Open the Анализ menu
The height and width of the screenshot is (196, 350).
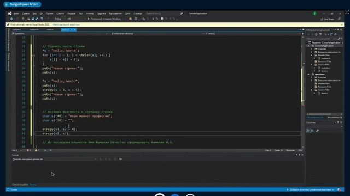pyautogui.click(x=90, y=14)
